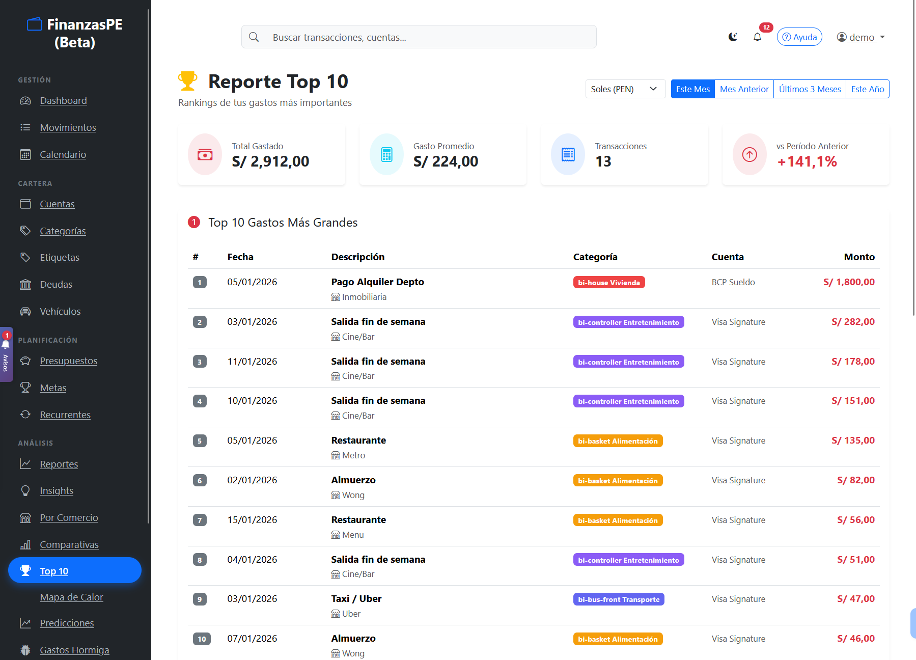916x660 pixels.
Task: Open the Soles (PEN) currency dropdown
Action: (x=625, y=89)
